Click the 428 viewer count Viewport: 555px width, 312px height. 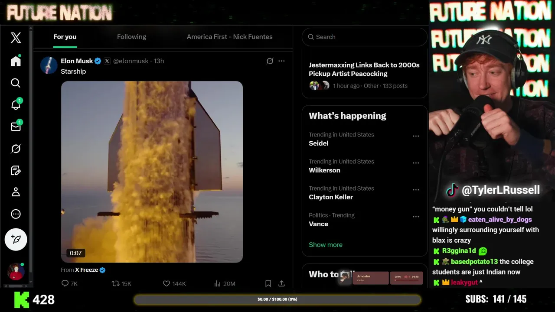(43, 299)
